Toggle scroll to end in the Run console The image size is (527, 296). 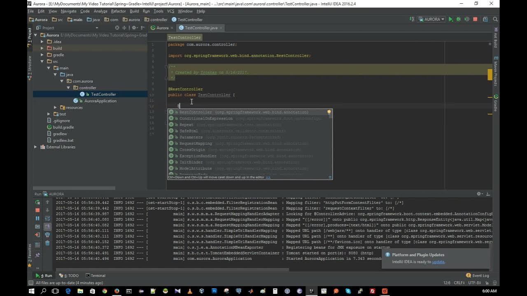(47, 227)
